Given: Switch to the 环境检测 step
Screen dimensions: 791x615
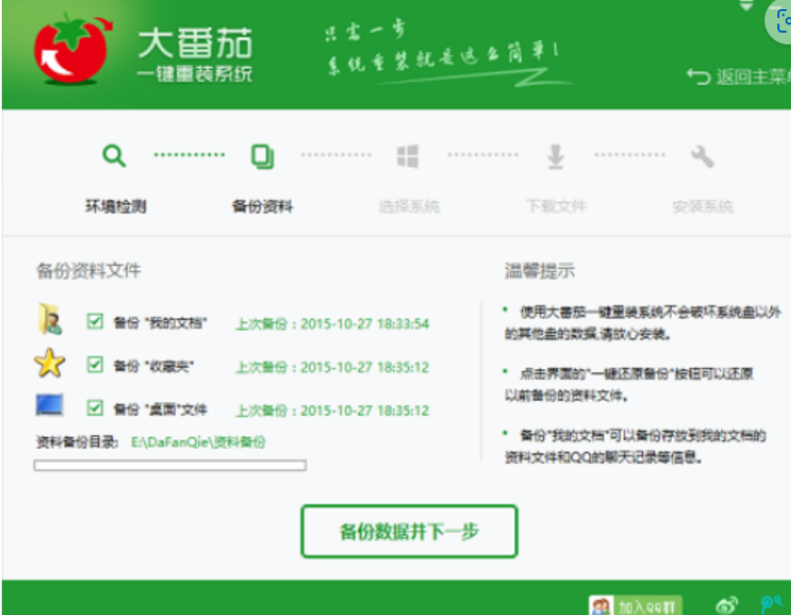Looking at the screenshot, I should 115,207.
